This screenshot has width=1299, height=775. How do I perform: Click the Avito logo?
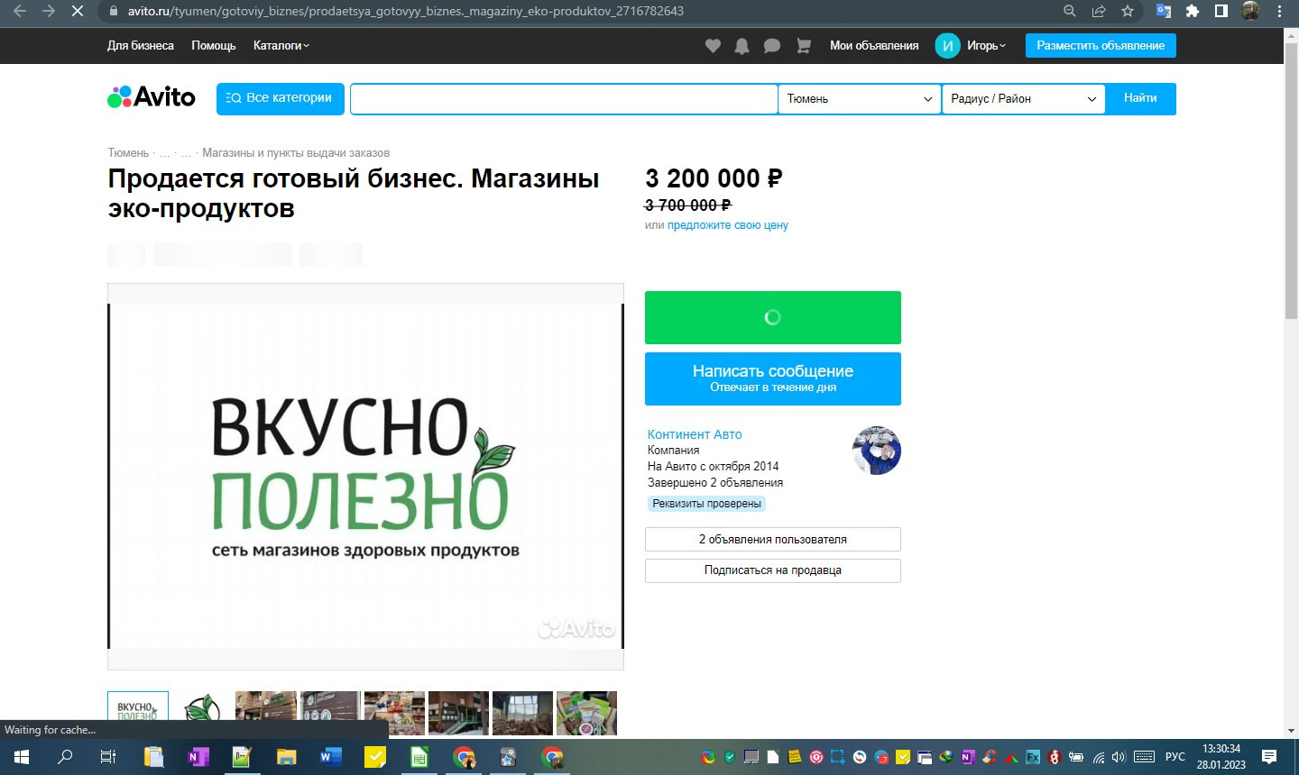coord(152,97)
